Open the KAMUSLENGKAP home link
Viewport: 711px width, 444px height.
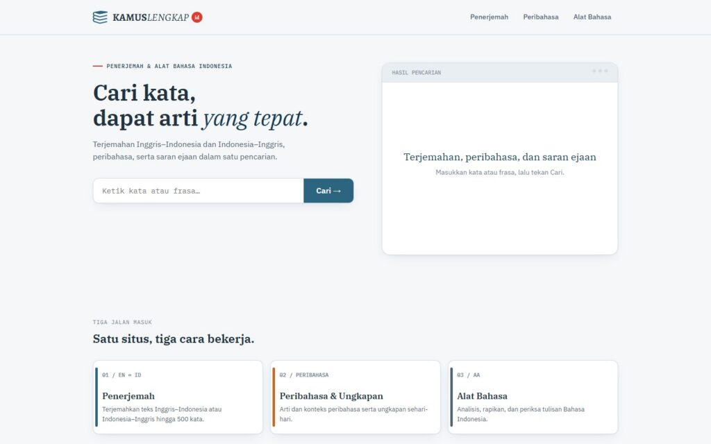click(148, 17)
